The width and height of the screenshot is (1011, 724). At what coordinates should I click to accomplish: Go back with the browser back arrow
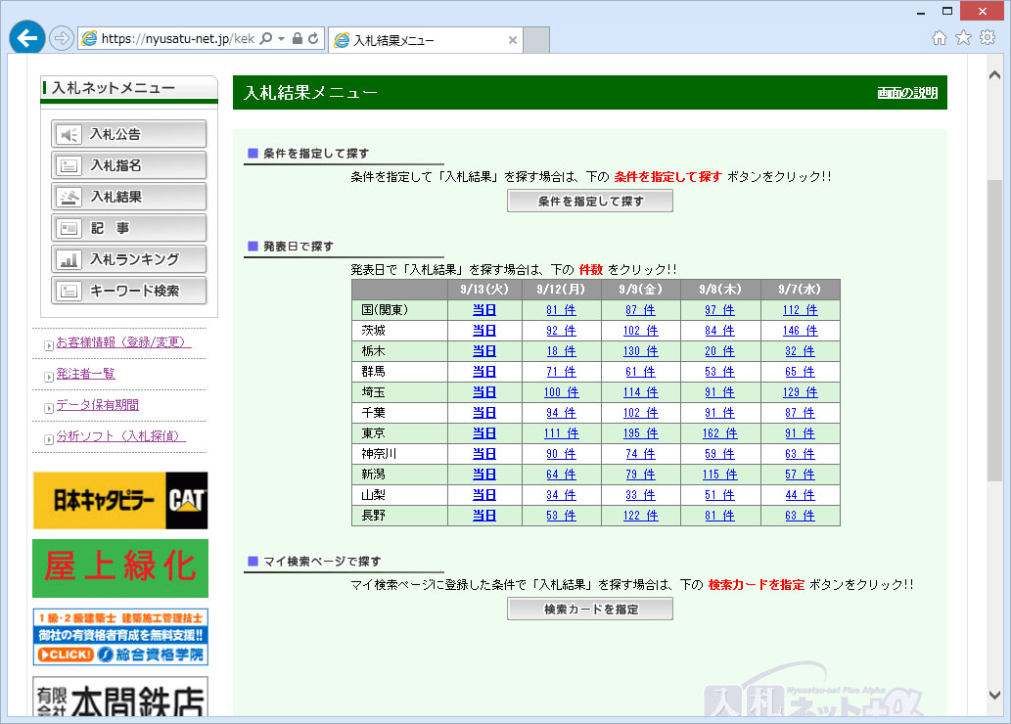(x=27, y=38)
